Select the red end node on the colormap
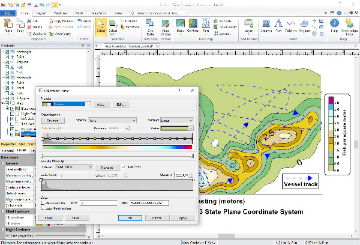This screenshot has width=360, height=245. pos(192,139)
